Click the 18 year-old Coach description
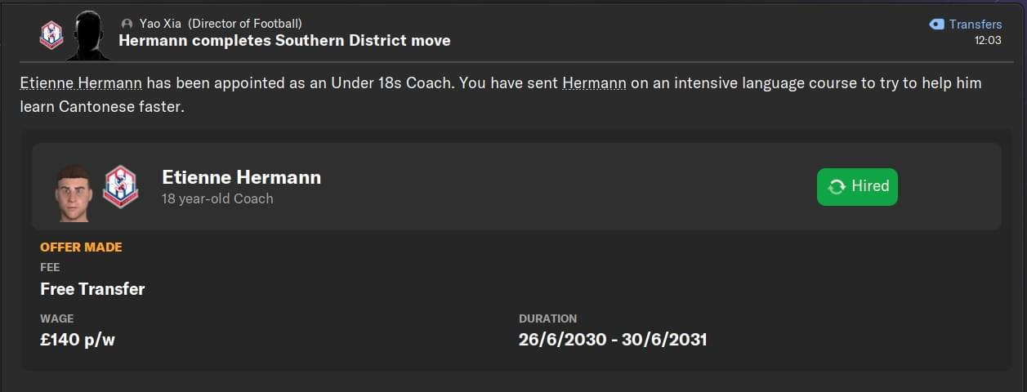The image size is (1027, 392). (217, 198)
